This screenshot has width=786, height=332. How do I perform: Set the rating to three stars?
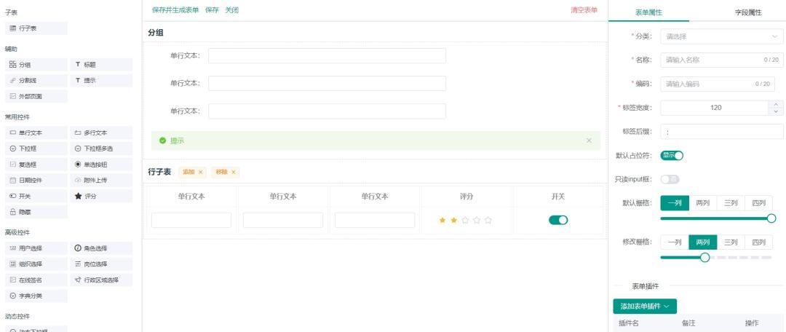pyautogui.click(x=465, y=220)
